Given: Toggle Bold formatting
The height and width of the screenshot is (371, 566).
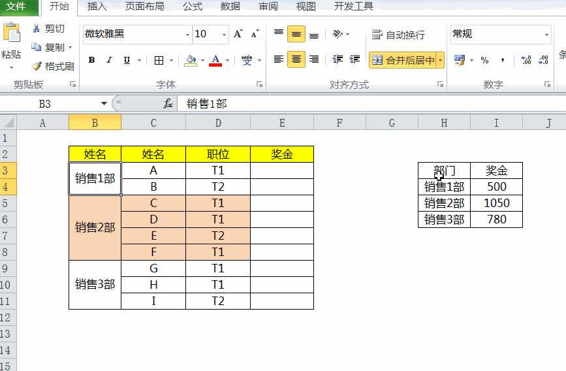Looking at the screenshot, I should click(x=91, y=60).
